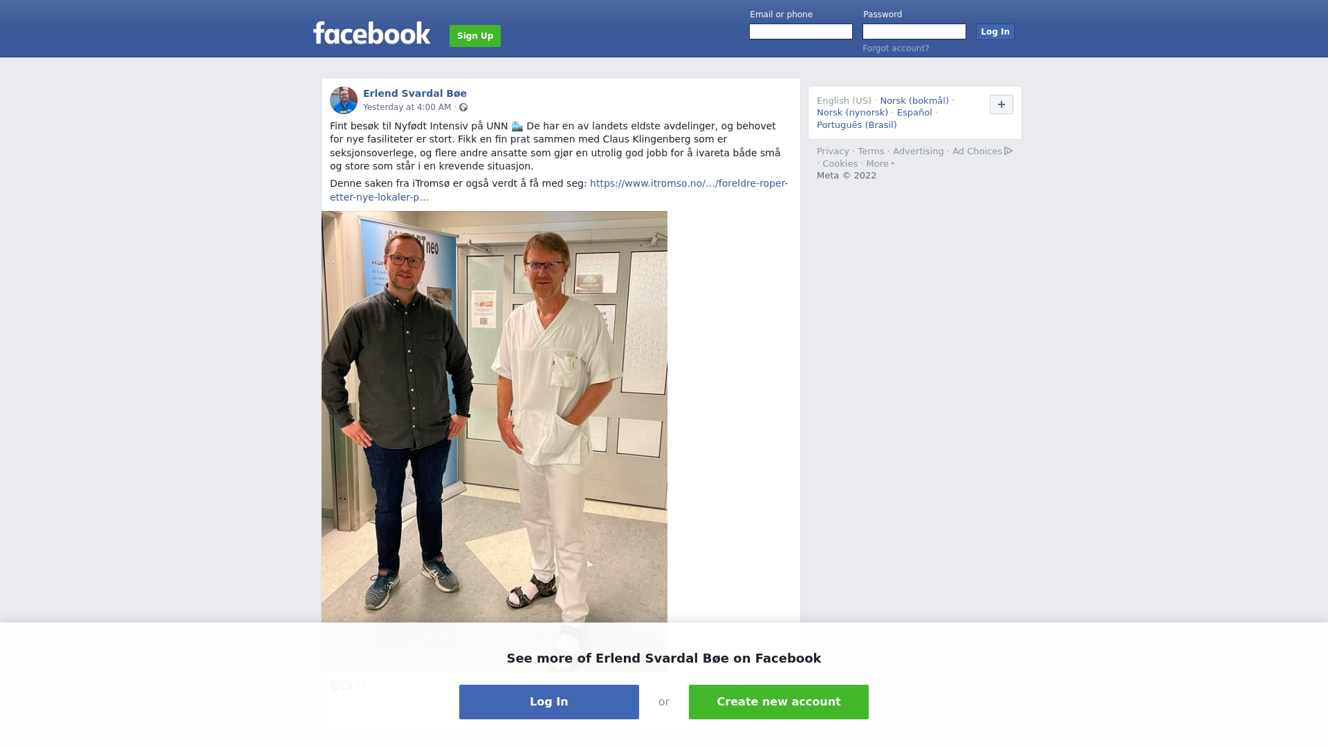Open the itromso.no article link

(559, 190)
